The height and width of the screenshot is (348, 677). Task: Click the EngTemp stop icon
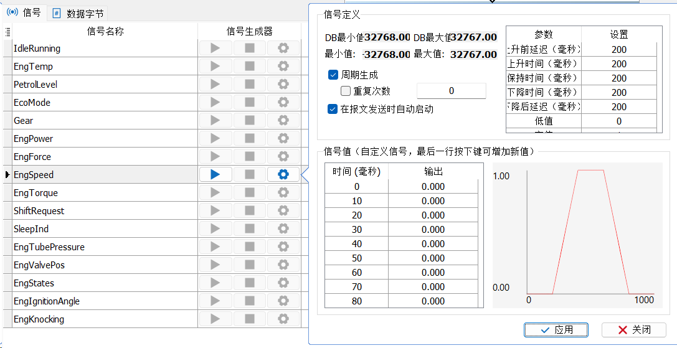point(249,66)
